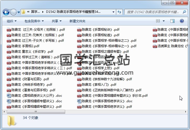
Task: Select file name 中国手面相绝学手稿讲义(三).pdf
Action: pos(42,68)
